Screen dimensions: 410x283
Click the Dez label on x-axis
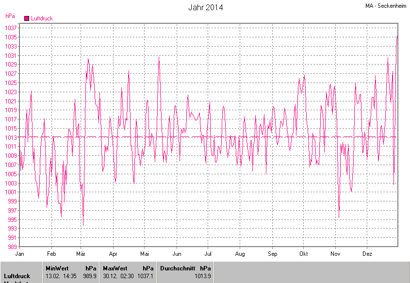tap(367, 254)
